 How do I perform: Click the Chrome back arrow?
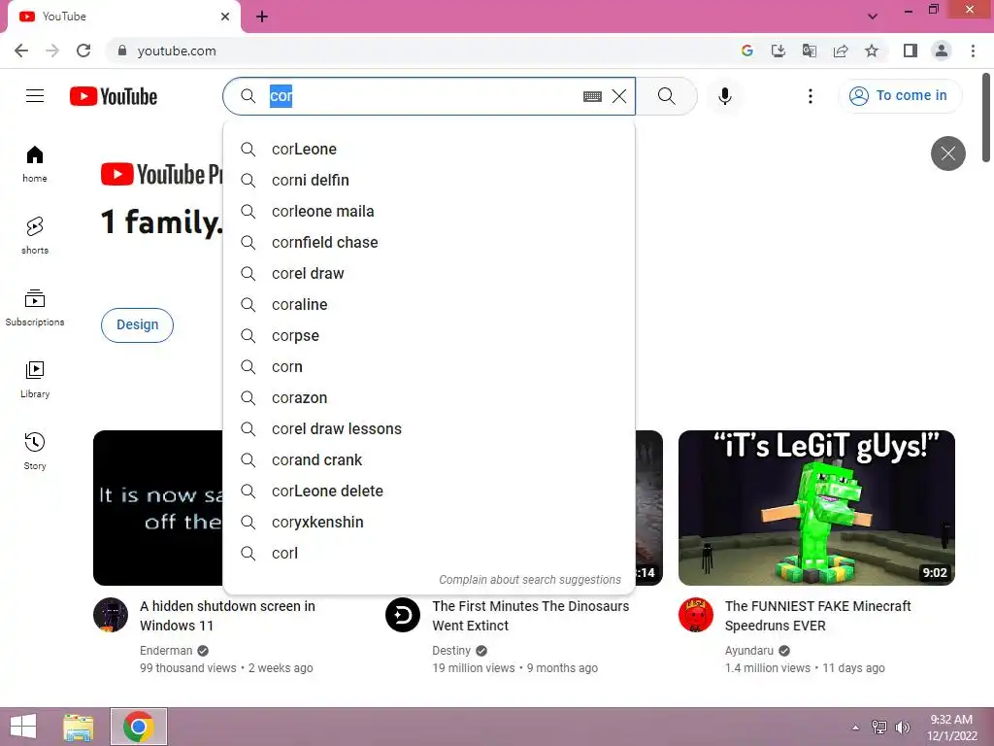click(x=21, y=51)
